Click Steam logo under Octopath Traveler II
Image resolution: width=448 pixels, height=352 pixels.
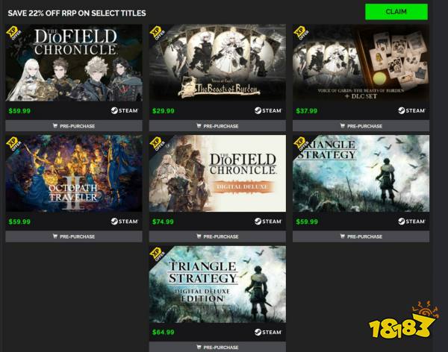[125, 221]
